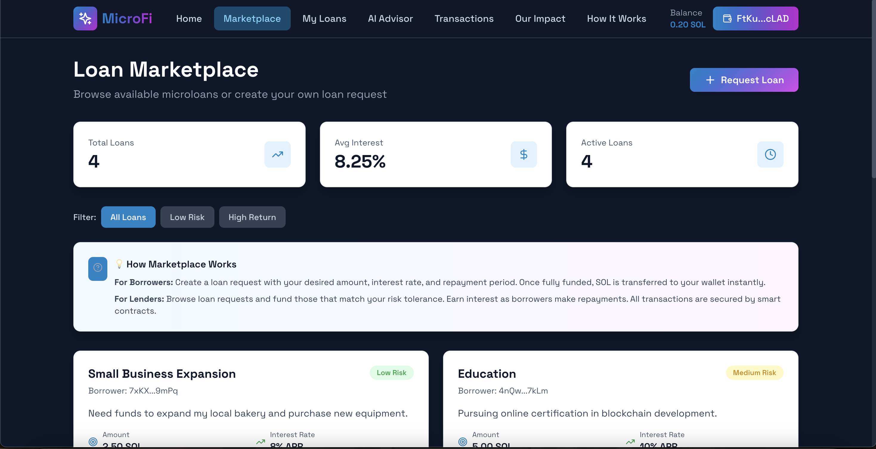This screenshot has height=449, width=876.
Task: Click the MicroFi sparkle logo icon
Action: click(x=85, y=18)
